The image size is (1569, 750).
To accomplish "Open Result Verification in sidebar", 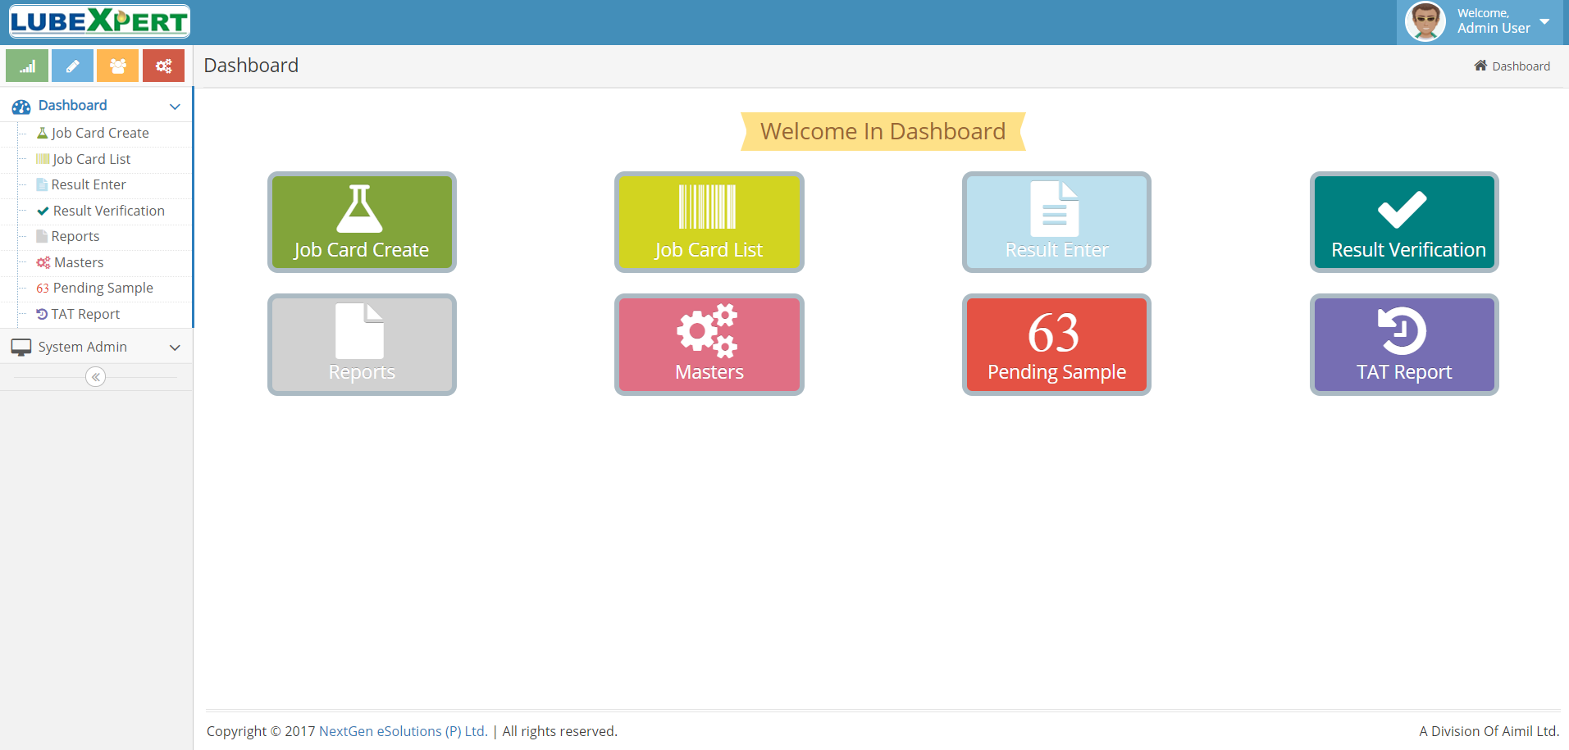I will coord(108,211).
